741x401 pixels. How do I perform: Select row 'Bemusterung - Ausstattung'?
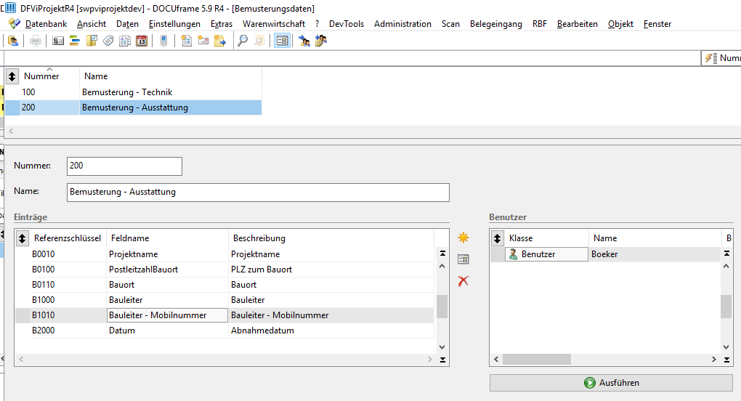[133, 108]
